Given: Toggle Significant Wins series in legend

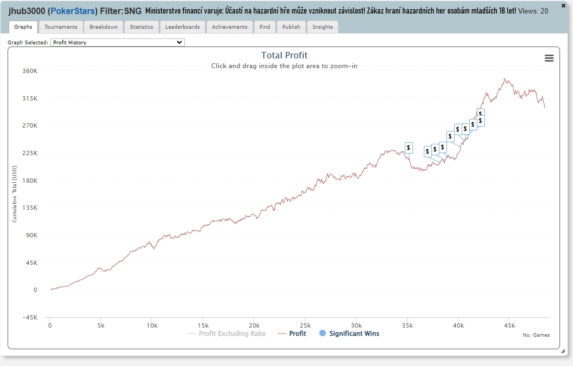Looking at the screenshot, I should 349,334.
